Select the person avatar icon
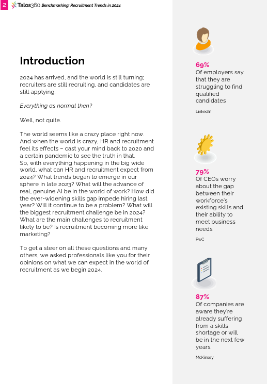The width and height of the screenshot is (267, 384). pyautogui.click(x=203, y=41)
